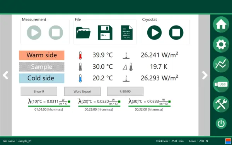Click the green status square beside λ(30)°C

point(169,102)
